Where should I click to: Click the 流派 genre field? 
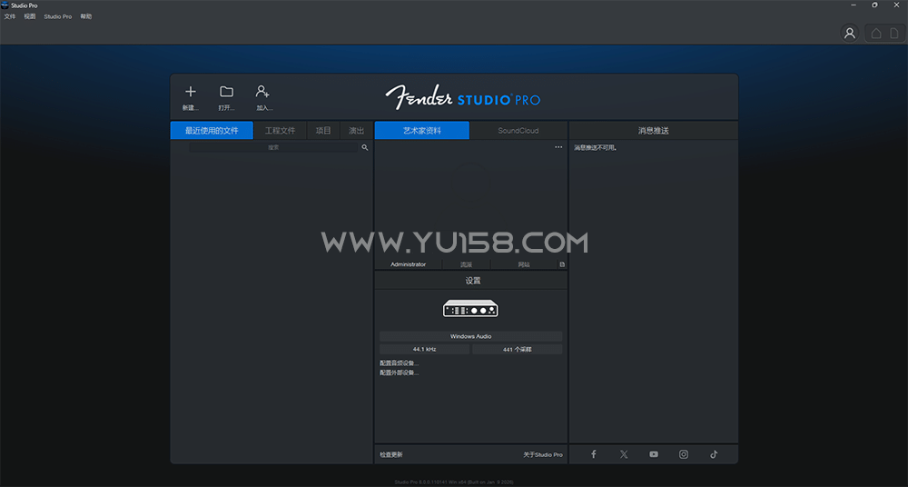point(466,264)
